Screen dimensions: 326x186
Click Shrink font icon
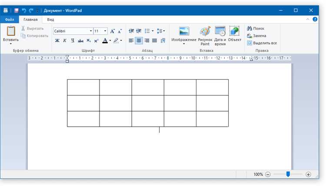click(x=120, y=31)
